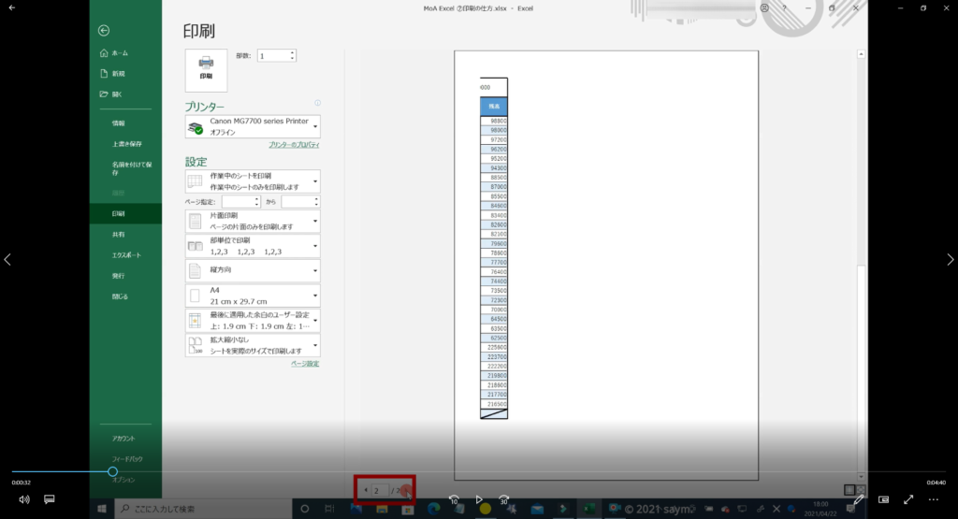Click the video progress slider handle

tap(112, 472)
